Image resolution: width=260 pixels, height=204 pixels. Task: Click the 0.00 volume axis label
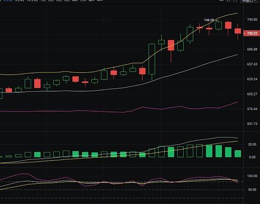pyautogui.click(x=252, y=157)
